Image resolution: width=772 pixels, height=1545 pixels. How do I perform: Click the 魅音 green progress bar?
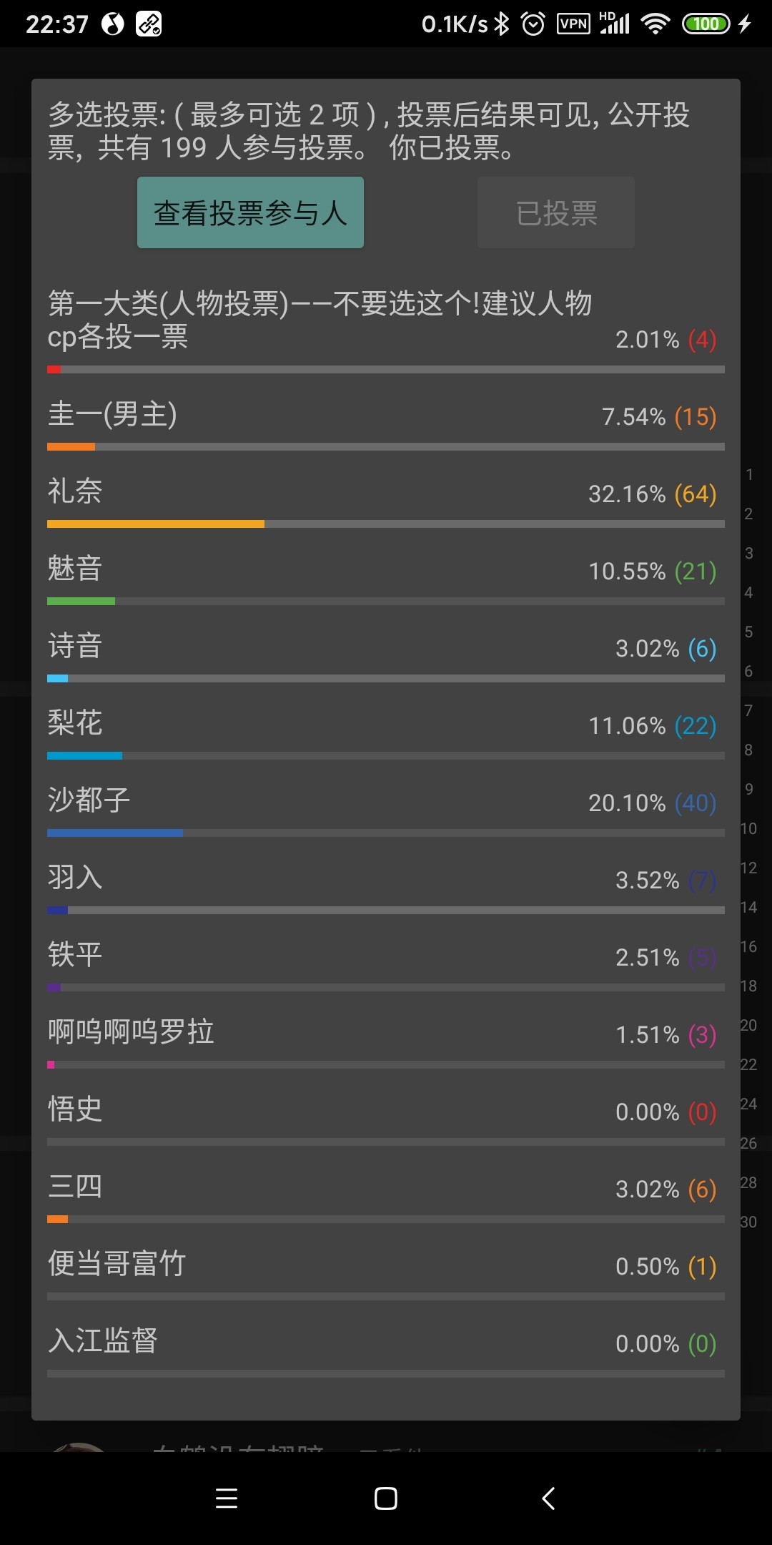pos(81,601)
